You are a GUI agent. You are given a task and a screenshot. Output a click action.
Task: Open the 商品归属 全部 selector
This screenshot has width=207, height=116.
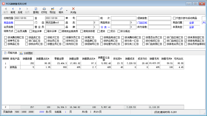[x=192, y=23]
